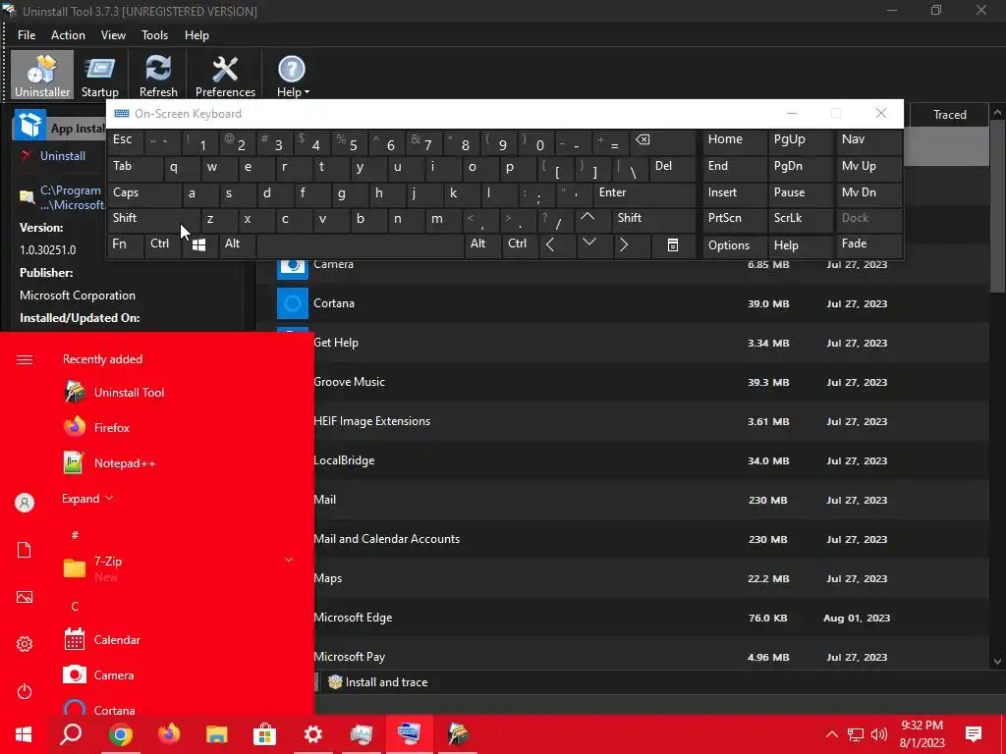Viewport: 1006px width, 754px height.
Task: Open the View menu
Action: pos(113,35)
